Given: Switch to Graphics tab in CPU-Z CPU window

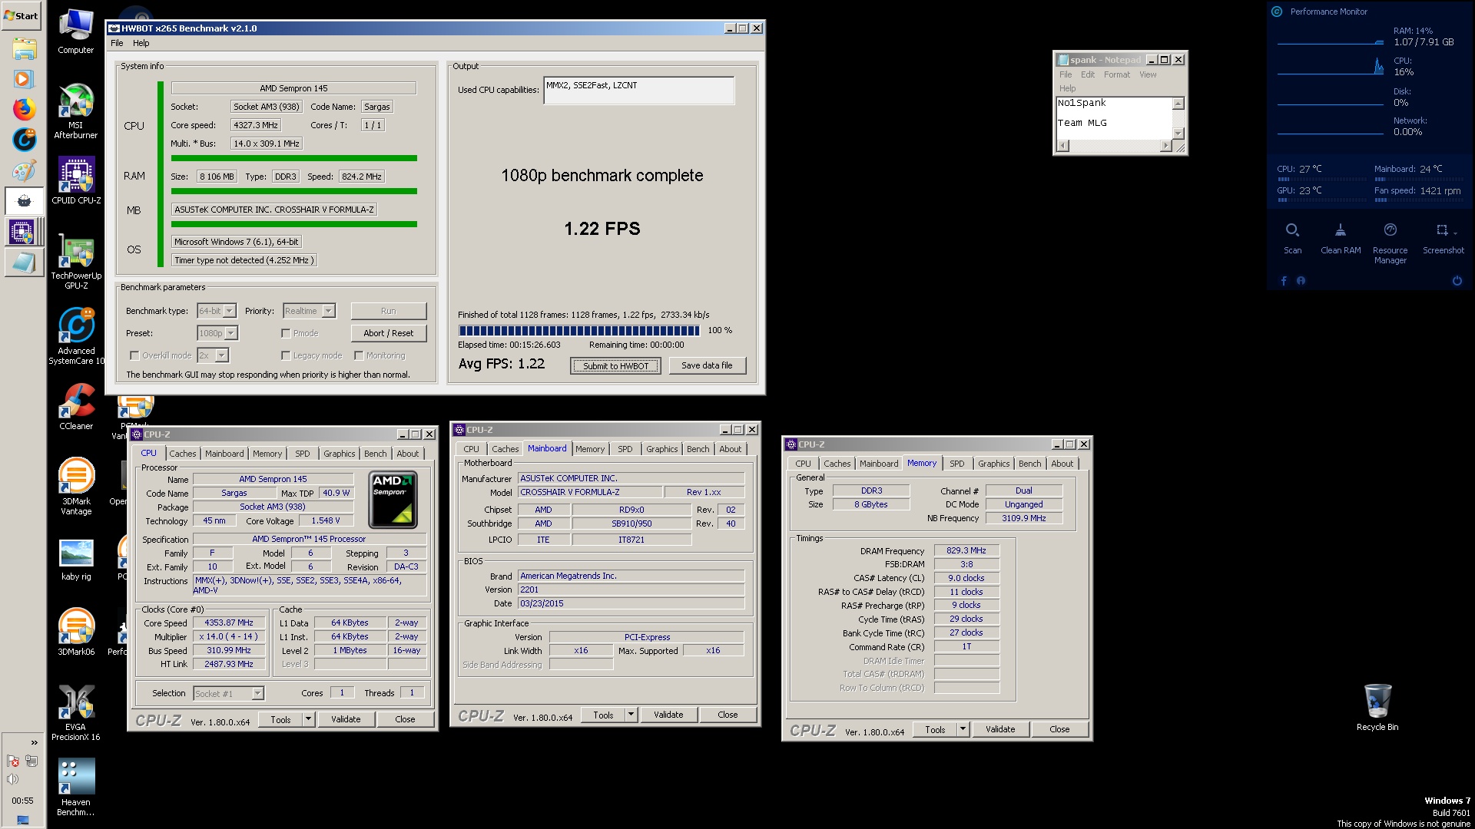Looking at the screenshot, I should point(339,454).
